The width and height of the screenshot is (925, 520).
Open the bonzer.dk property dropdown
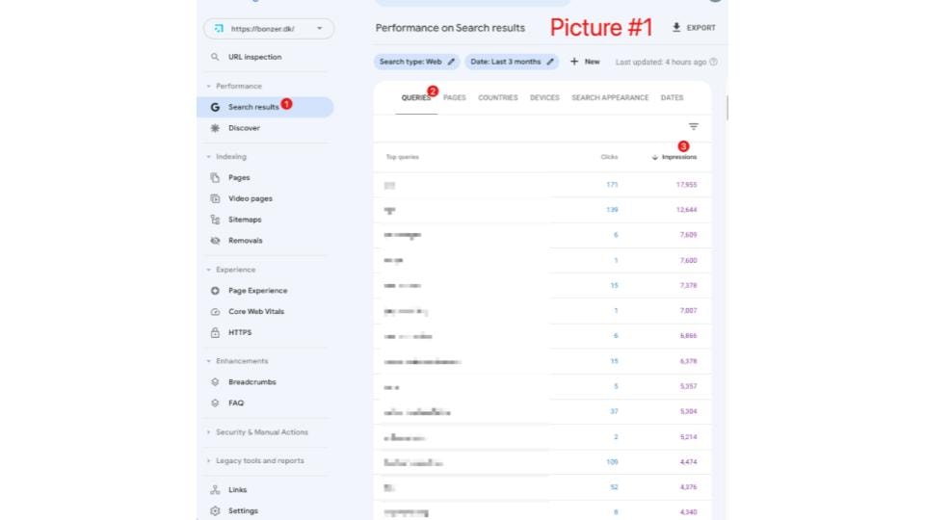tap(269, 29)
